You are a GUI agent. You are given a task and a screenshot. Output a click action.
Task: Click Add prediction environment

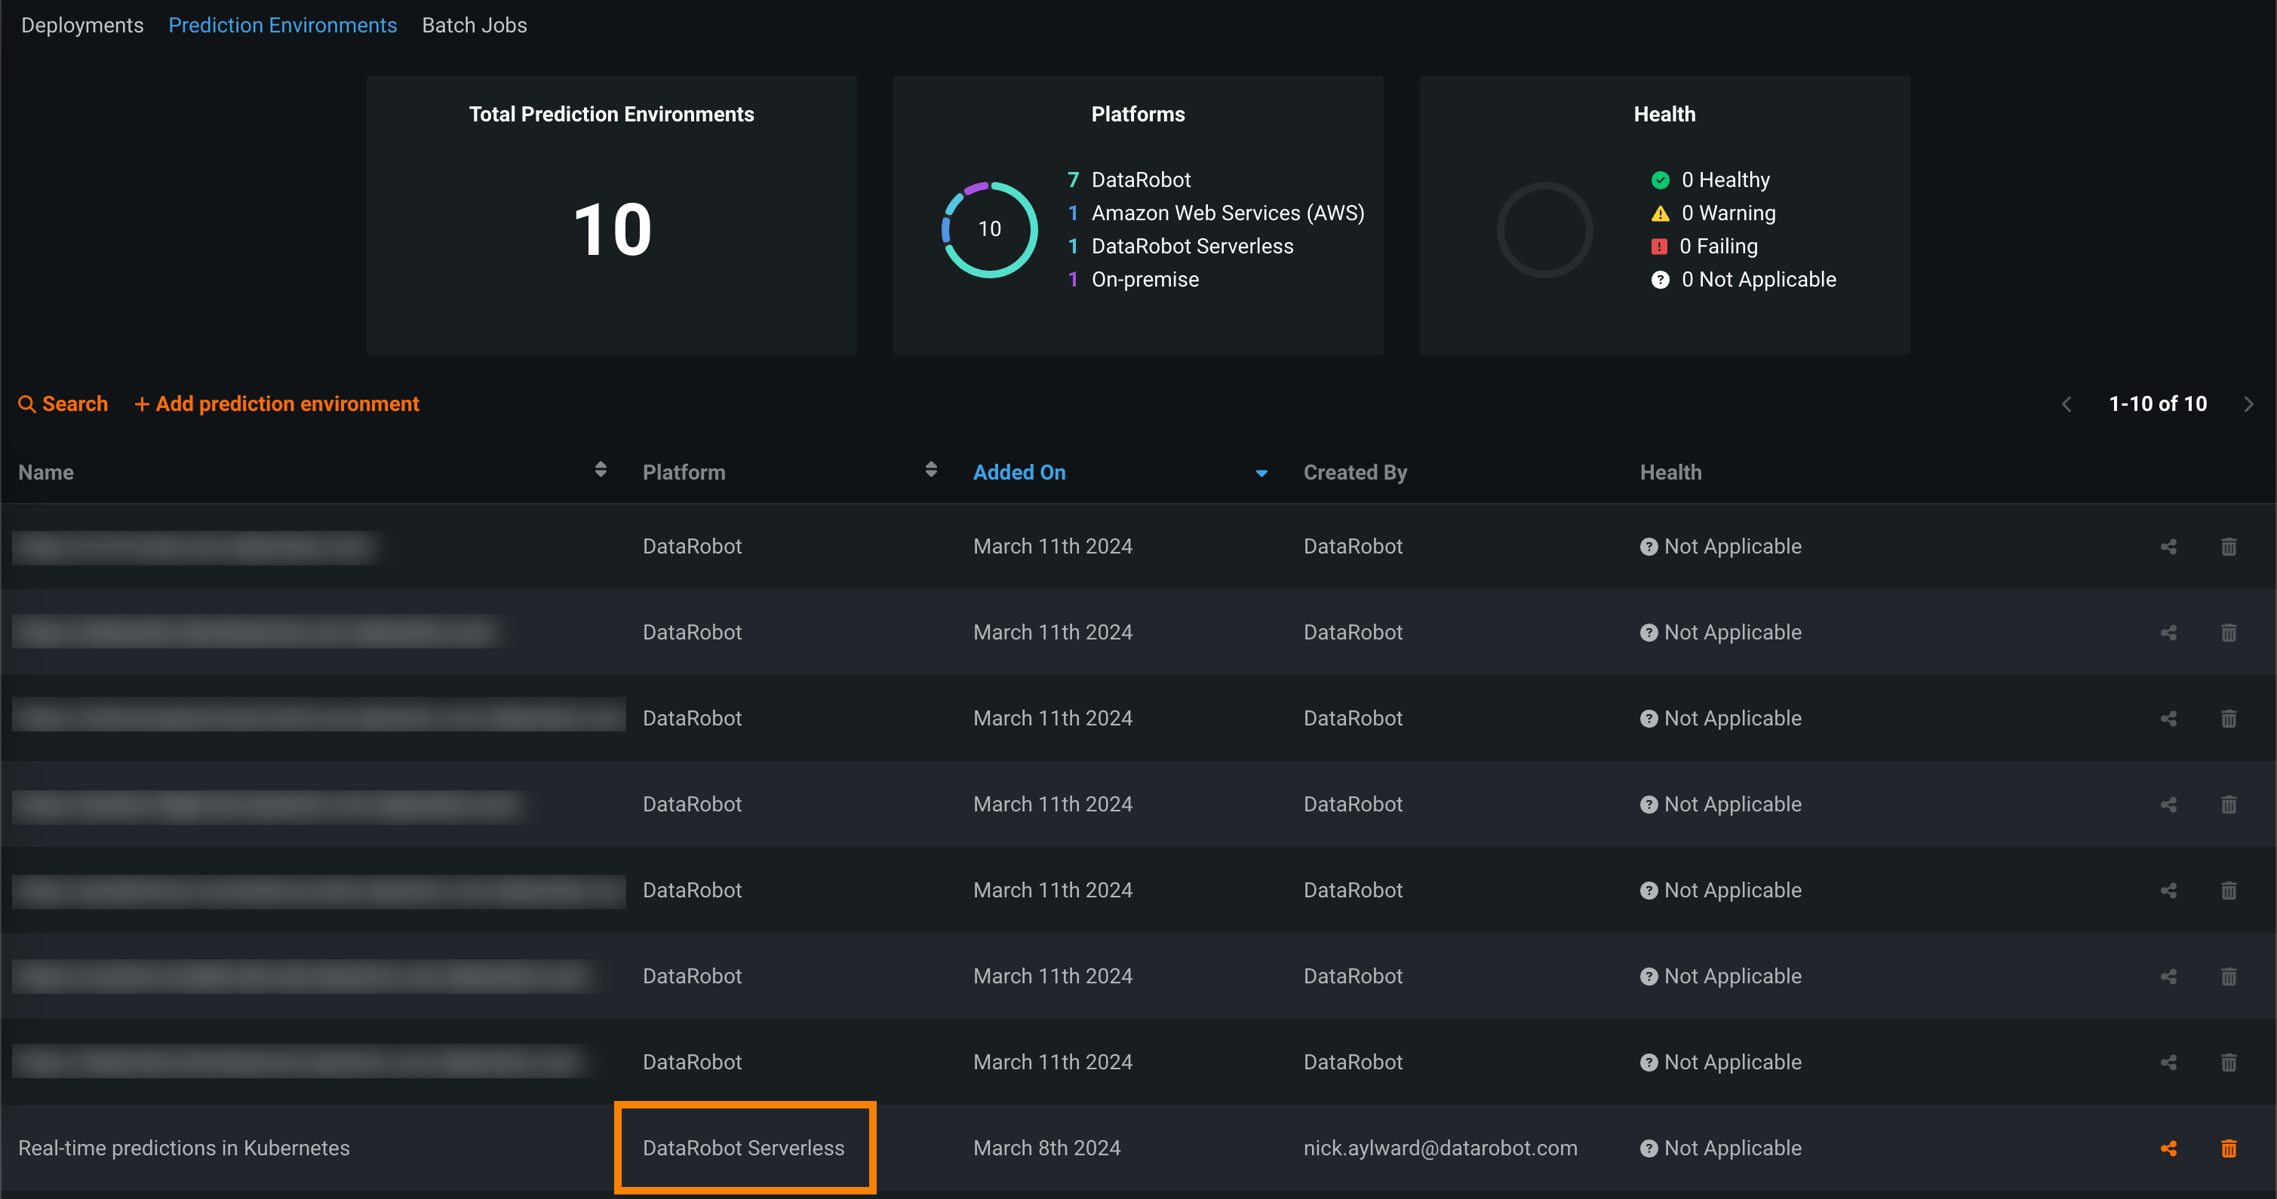point(277,403)
